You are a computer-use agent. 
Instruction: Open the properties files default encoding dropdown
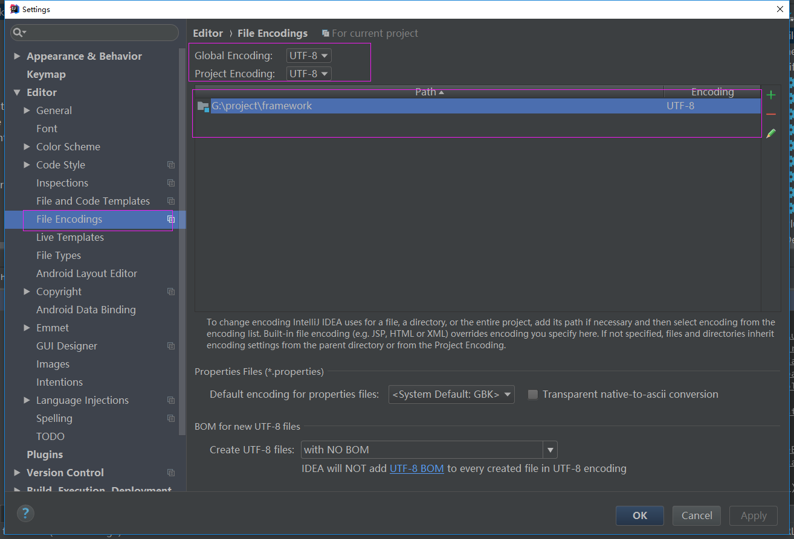tap(451, 394)
